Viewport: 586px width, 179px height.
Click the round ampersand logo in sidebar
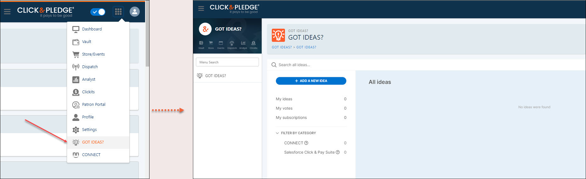point(205,29)
